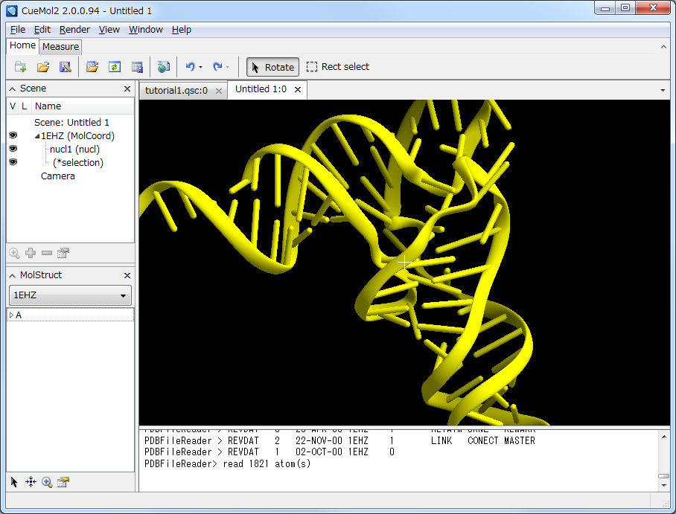This screenshot has height=514, width=676.
Task: Click the Open scene folder icon
Action: tap(43, 67)
